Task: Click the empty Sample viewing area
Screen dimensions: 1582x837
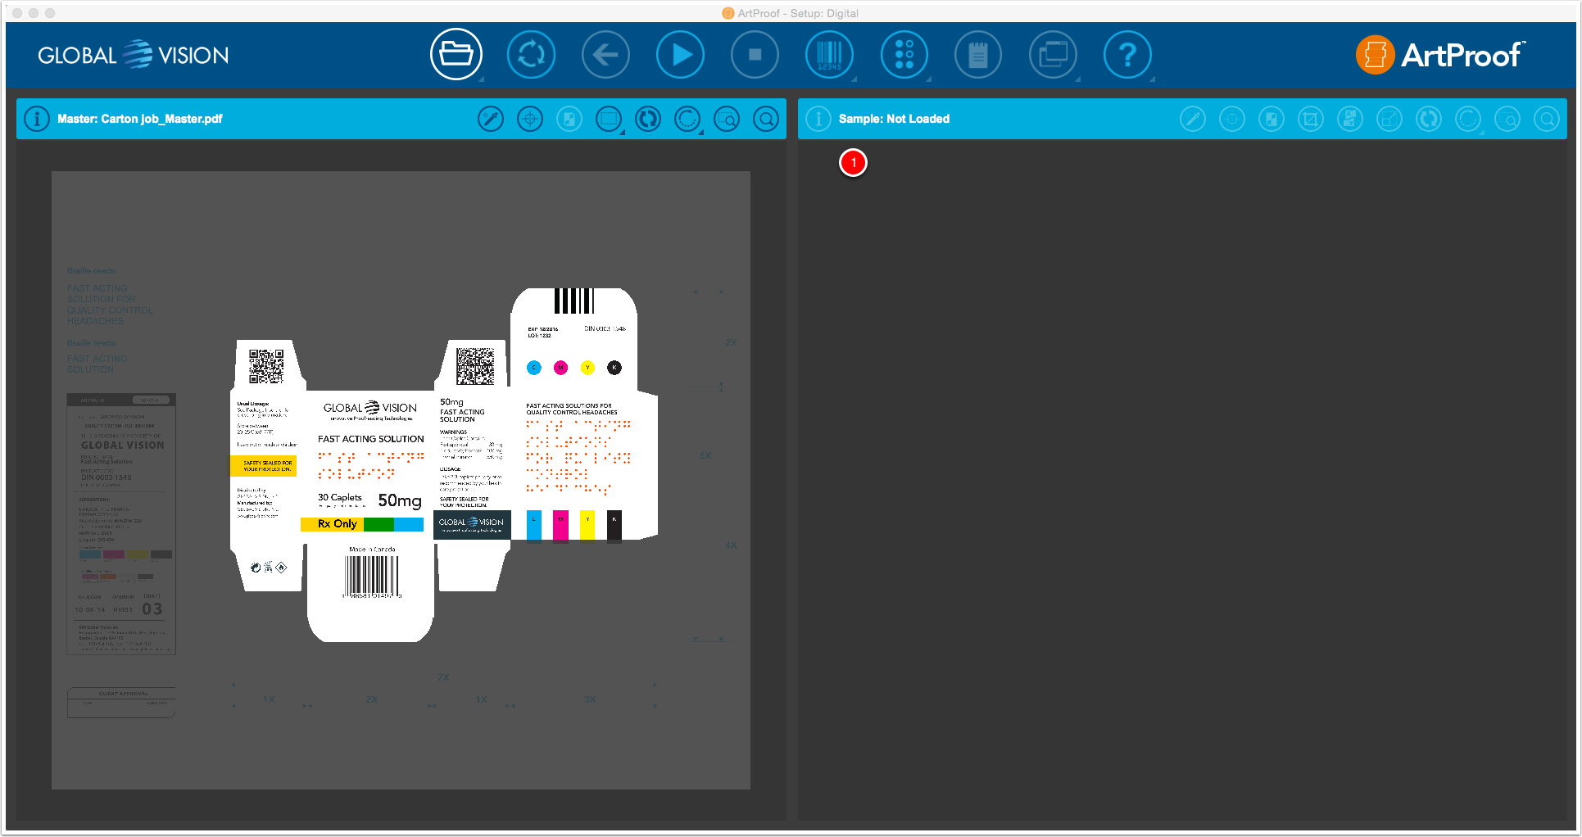Action: coord(1182,479)
